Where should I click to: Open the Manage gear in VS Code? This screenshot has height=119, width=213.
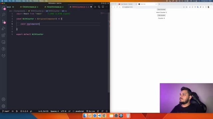(4, 106)
